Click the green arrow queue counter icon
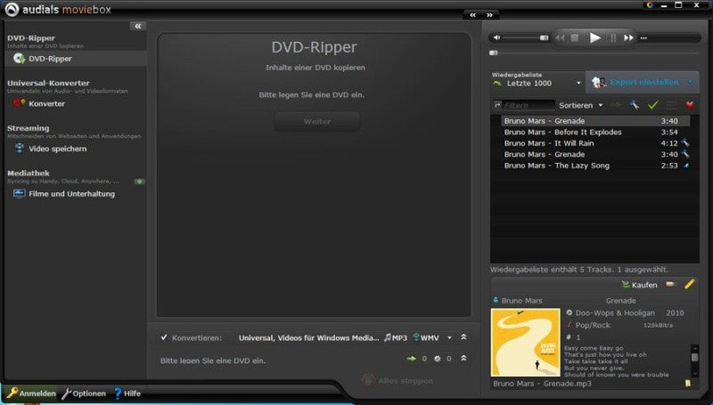 coord(412,359)
